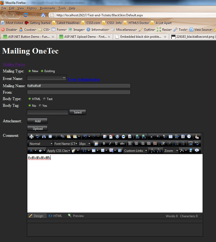Click the Add attachment button
Image resolution: width=216 pixels, height=242 pixels.
[37, 121]
